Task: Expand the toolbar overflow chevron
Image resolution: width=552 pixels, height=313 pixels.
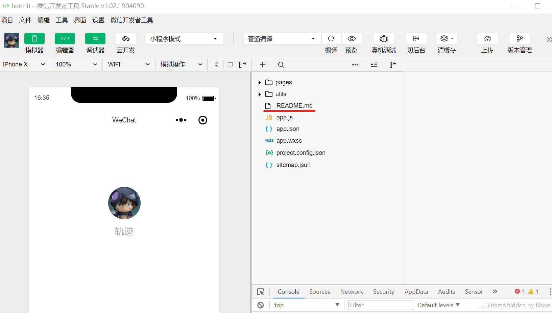Action: click(x=549, y=39)
